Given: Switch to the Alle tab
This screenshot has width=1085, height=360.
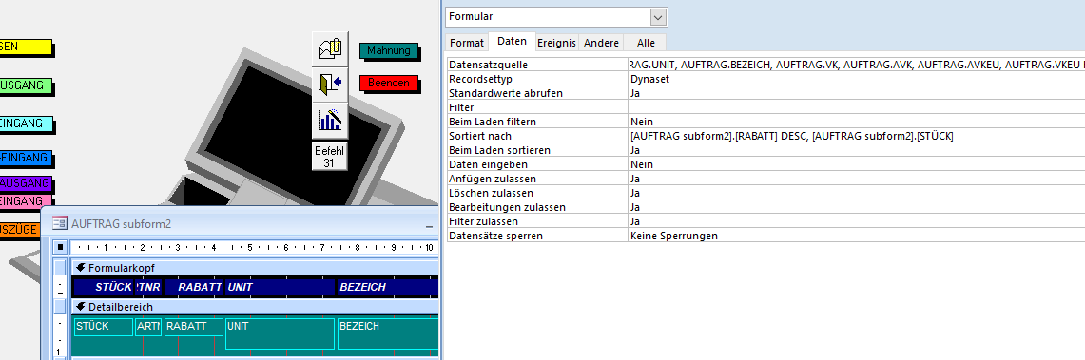Looking at the screenshot, I should (x=646, y=43).
